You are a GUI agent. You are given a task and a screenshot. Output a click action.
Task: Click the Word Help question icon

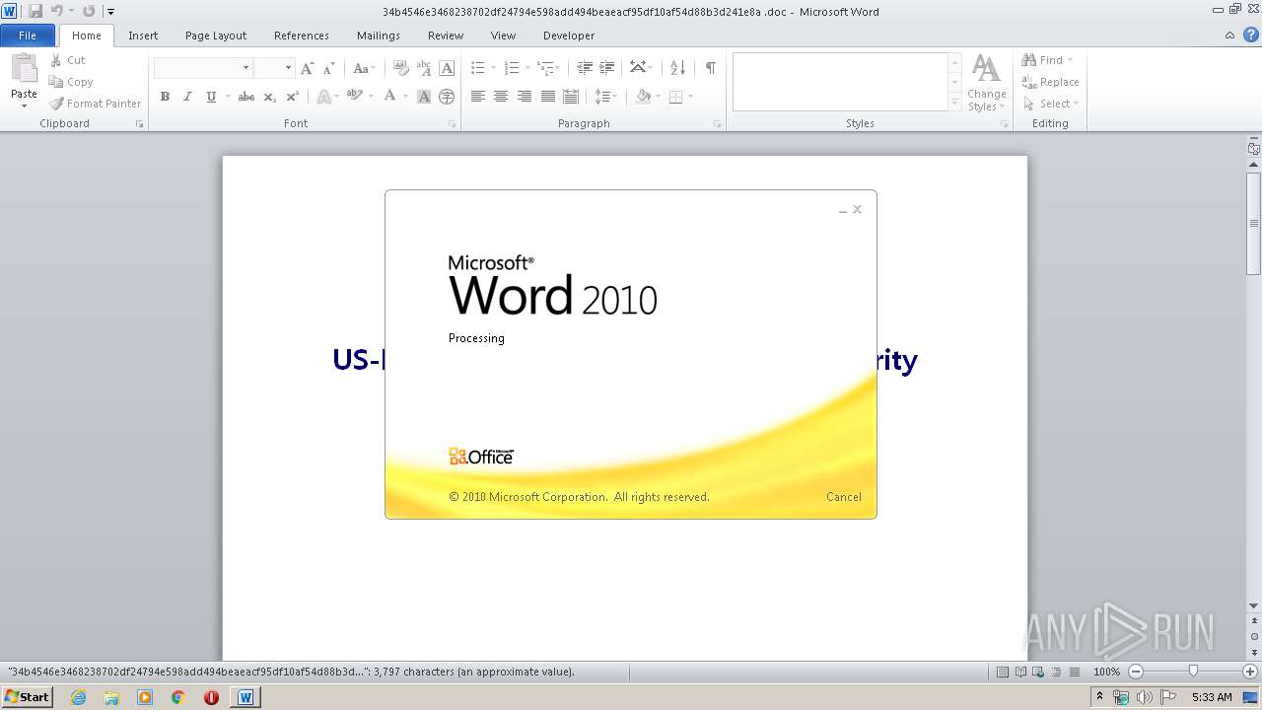(1250, 35)
